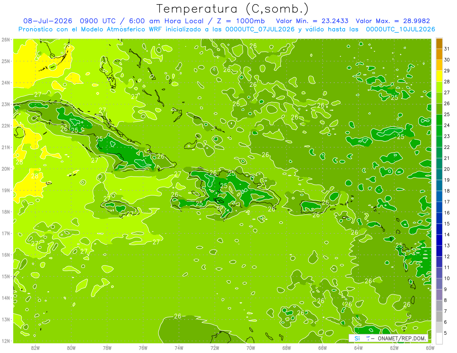Click the '23N' latitude axis label

pos(6,104)
